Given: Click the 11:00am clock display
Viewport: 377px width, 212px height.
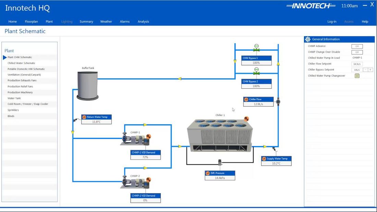Looking at the screenshot, I should 349,6.
